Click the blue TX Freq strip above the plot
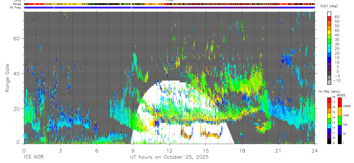 pyautogui.click(x=170, y=7)
